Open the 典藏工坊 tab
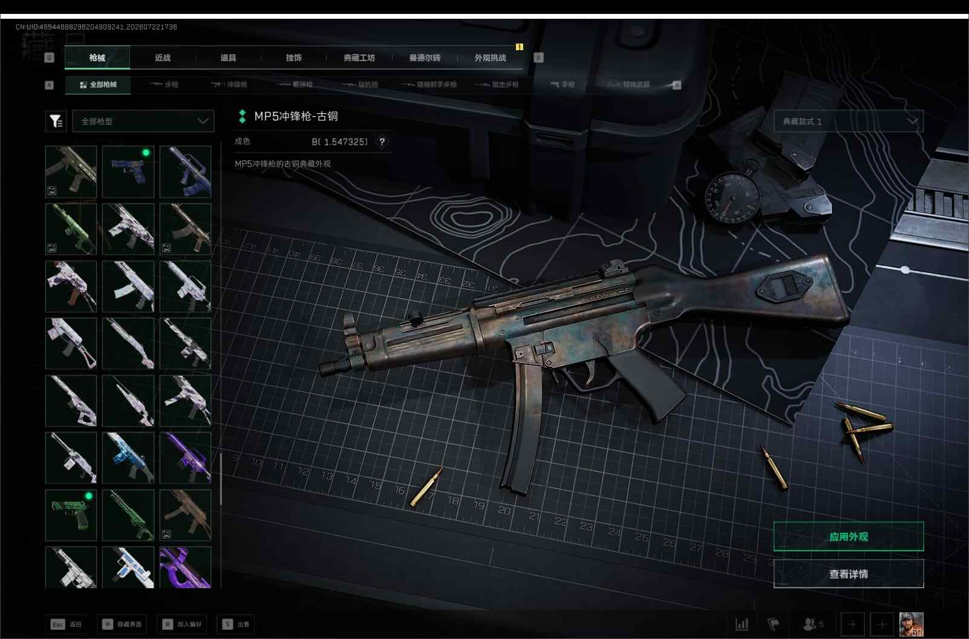Image resolution: width=969 pixels, height=639 pixels. (x=359, y=57)
